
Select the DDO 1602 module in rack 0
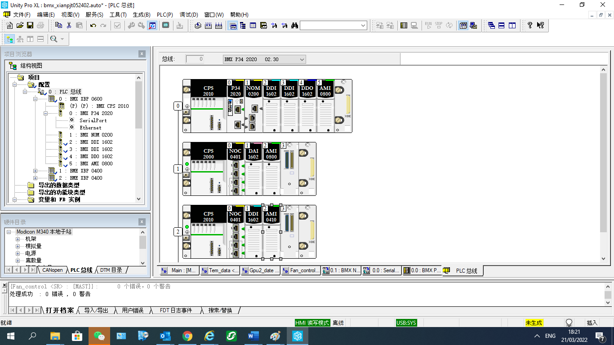[x=307, y=106]
